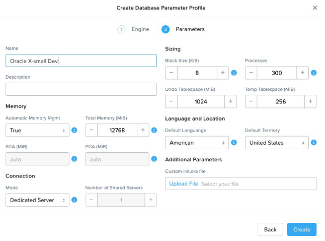Increase Number of Shared Servers

pyautogui.click(x=151, y=200)
